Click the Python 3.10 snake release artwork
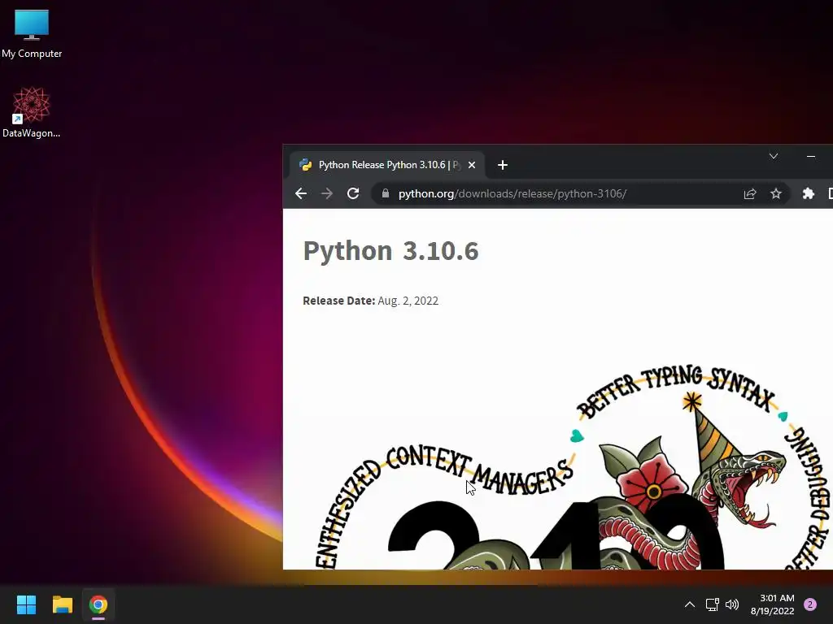This screenshot has width=833, height=624. pos(573,467)
